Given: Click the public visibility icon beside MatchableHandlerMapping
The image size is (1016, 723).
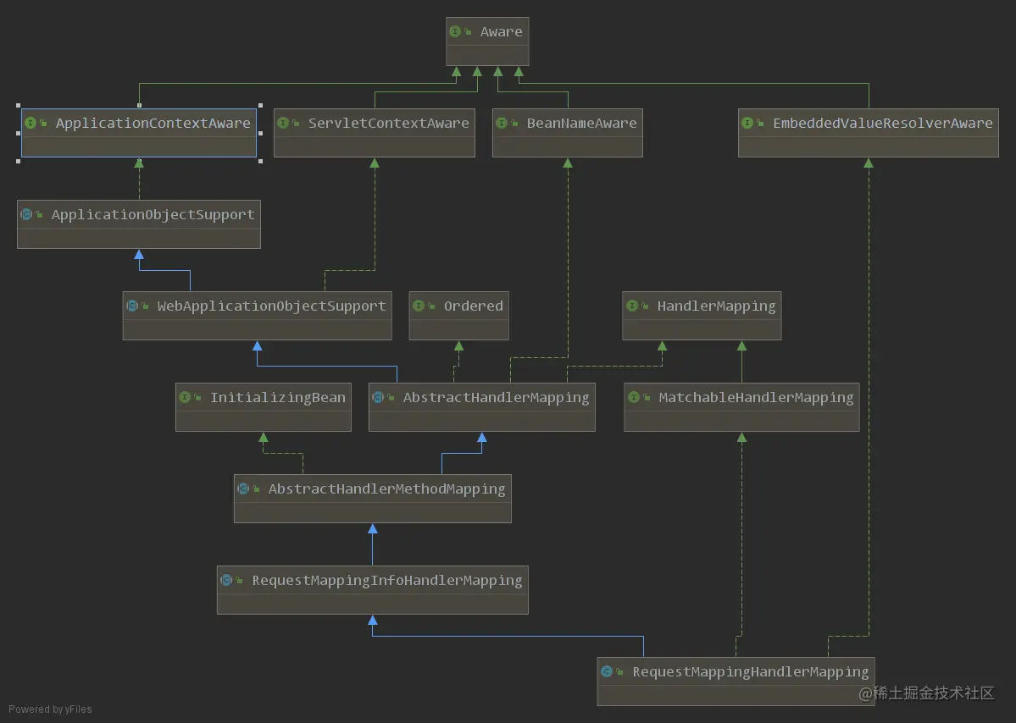Looking at the screenshot, I should coord(646,397).
